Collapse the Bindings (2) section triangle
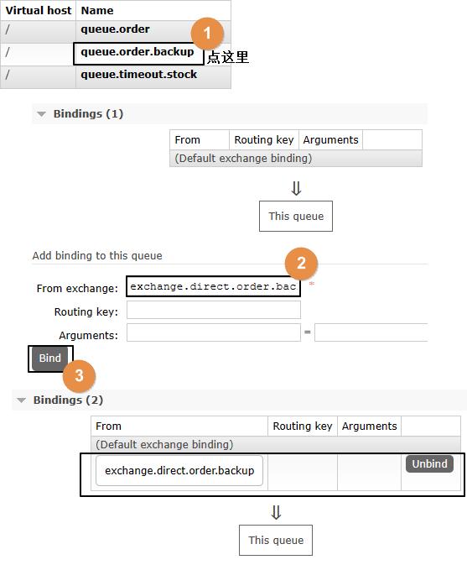 22,400
